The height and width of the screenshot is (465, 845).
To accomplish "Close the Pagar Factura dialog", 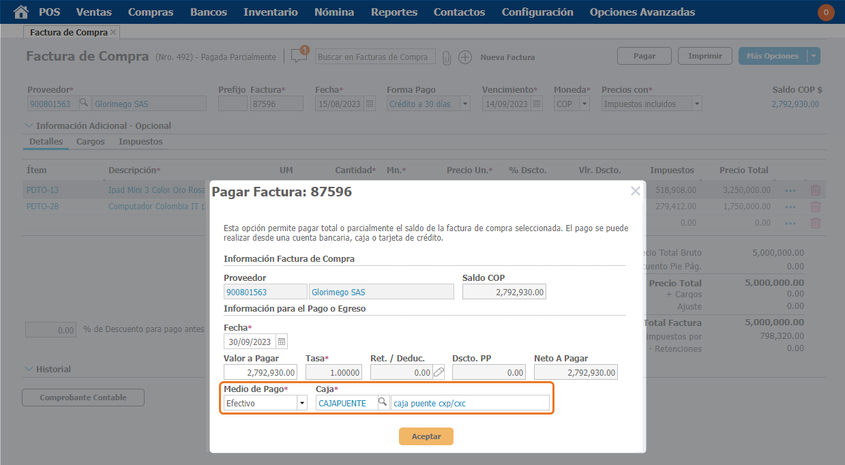I will coord(635,191).
